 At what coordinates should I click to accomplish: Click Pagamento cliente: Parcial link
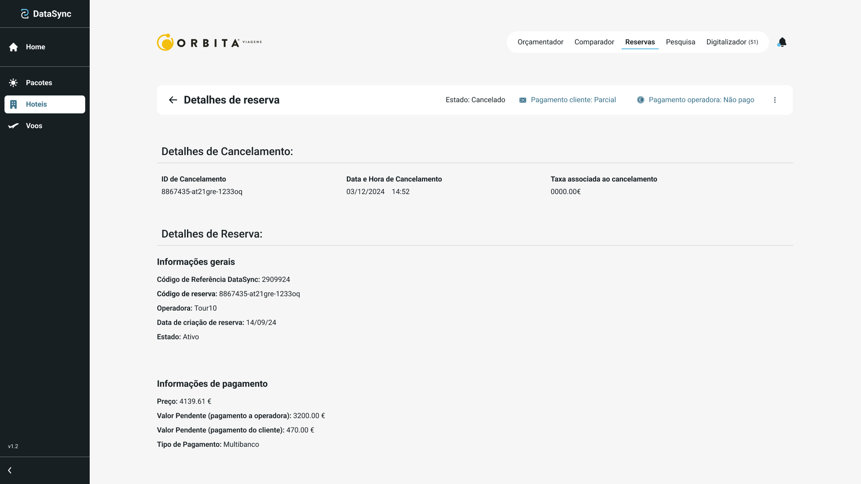573,100
